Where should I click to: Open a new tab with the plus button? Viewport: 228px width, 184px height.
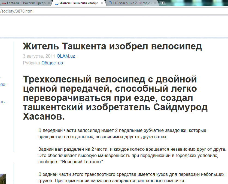point(163,3)
